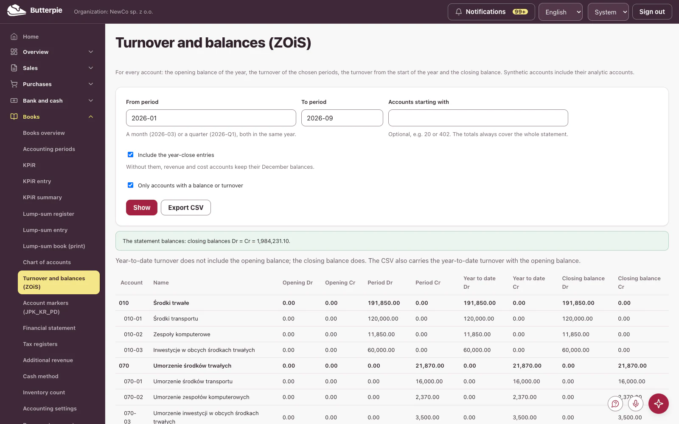Image resolution: width=679 pixels, height=424 pixels.
Task: Click the Export CSV button
Action: (186, 207)
